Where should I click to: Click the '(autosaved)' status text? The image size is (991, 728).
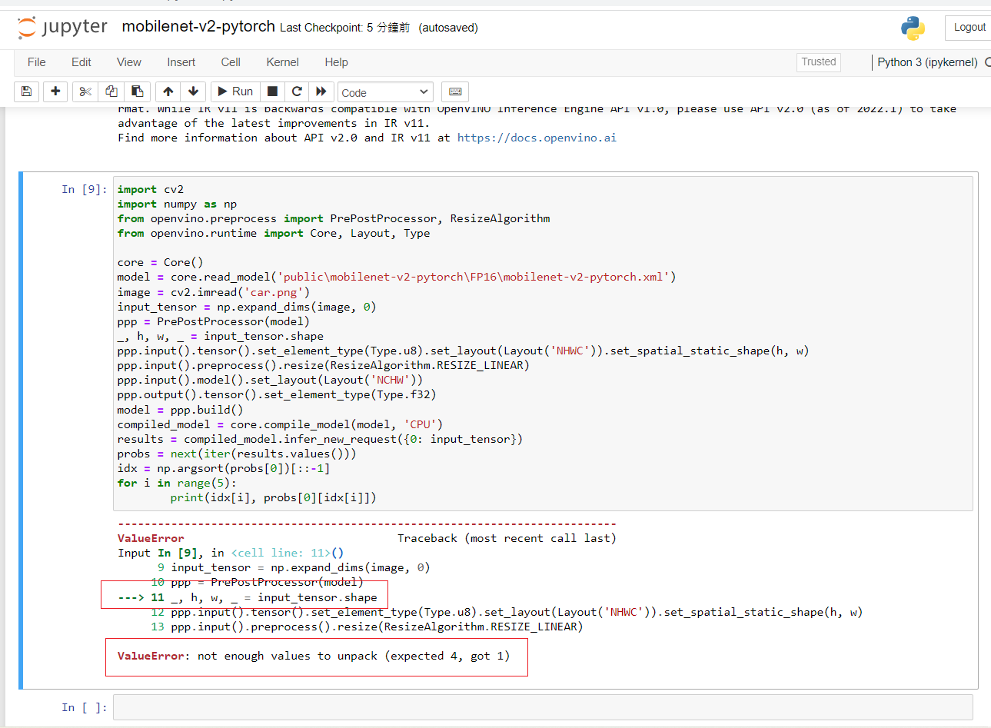(448, 28)
